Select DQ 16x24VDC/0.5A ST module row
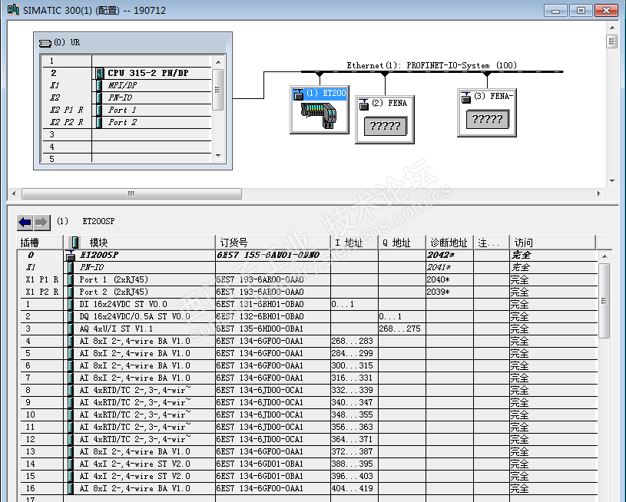626x502 pixels. (x=307, y=316)
